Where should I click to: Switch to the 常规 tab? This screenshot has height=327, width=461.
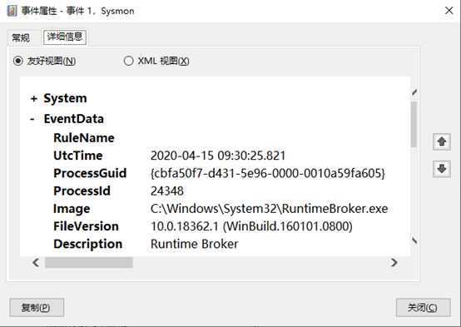pyautogui.click(x=21, y=38)
